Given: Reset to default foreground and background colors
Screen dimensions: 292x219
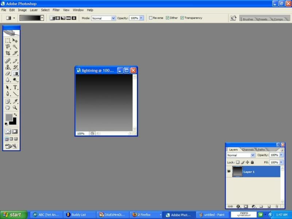Looking at the screenshot, I should (6, 124).
